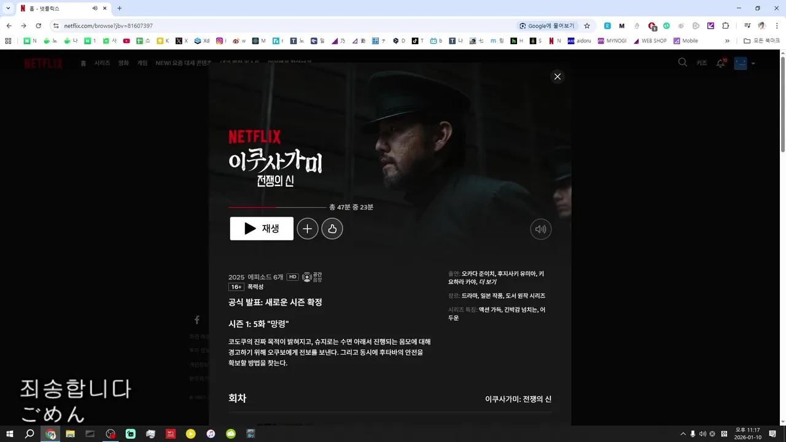The image size is (786, 442).
Task: Open a new browser tab
Action: coord(119,8)
